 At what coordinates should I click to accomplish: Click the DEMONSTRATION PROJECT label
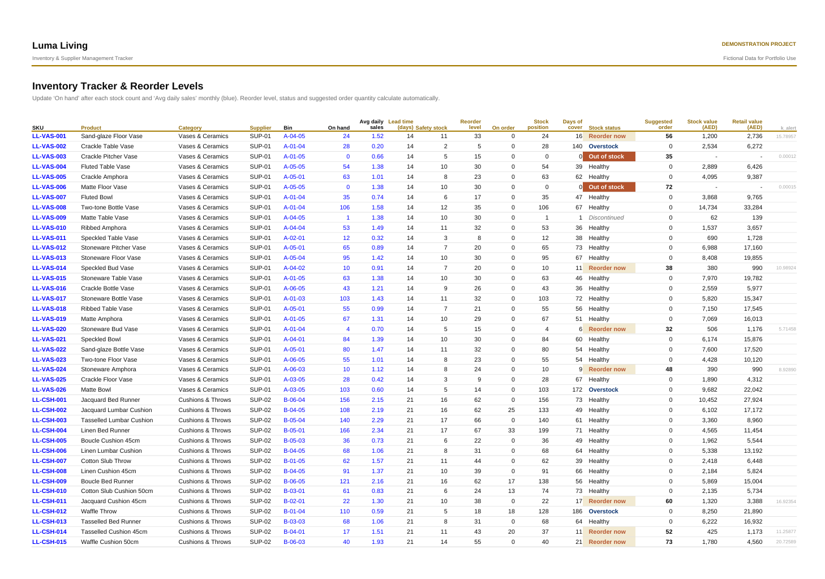point(759,44)
